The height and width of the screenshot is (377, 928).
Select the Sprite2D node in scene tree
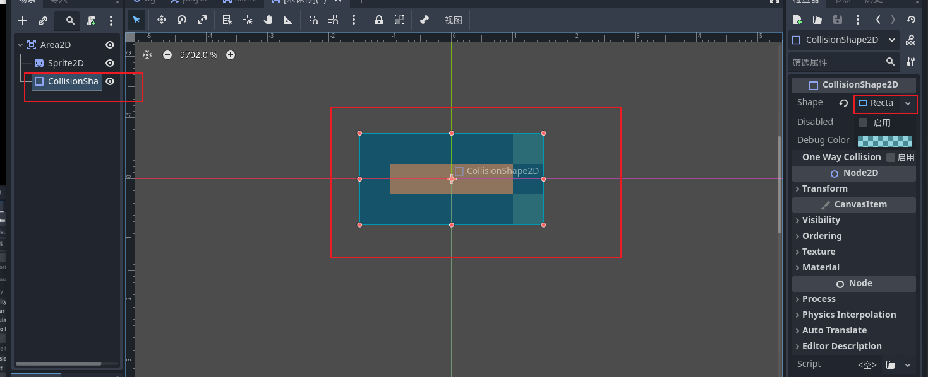click(x=66, y=63)
